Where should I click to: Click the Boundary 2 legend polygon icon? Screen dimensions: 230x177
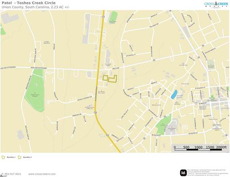[x=19, y=157]
